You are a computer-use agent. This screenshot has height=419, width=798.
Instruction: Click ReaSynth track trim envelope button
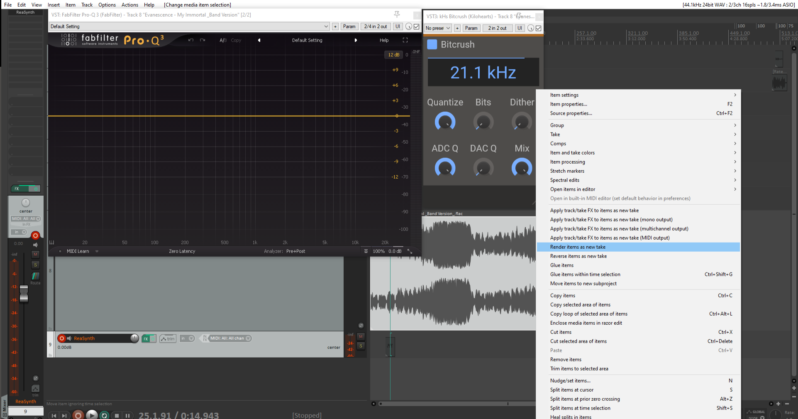(x=168, y=338)
